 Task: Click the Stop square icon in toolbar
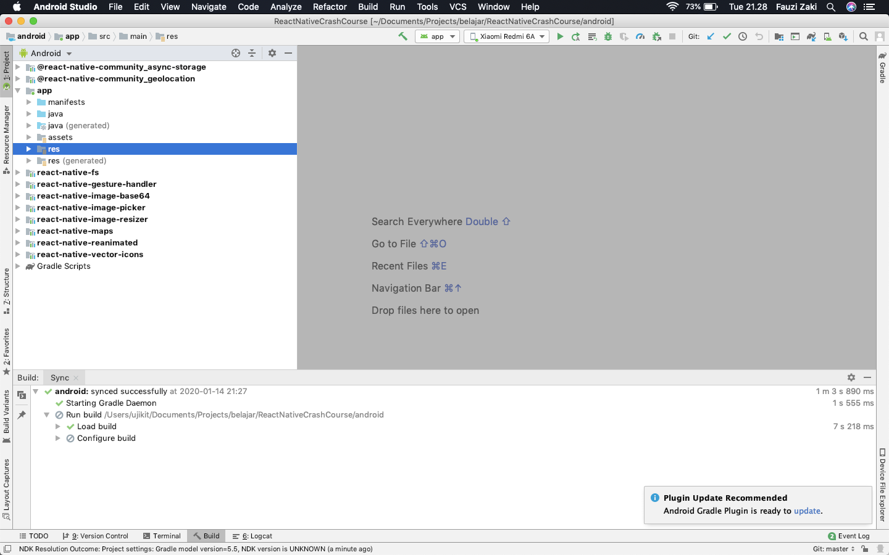[672, 36]
